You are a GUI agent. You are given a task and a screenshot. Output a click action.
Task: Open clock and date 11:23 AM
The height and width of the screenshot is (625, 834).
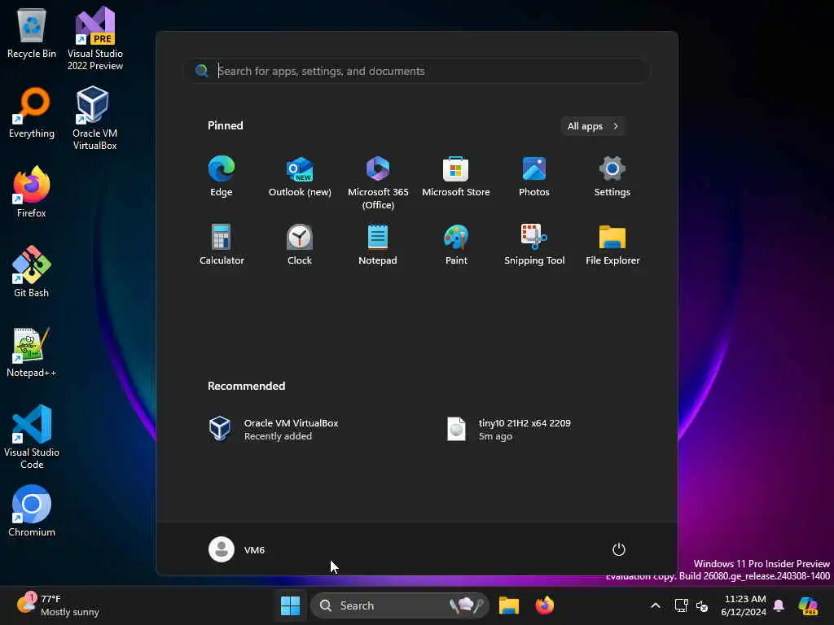point(744,605)
